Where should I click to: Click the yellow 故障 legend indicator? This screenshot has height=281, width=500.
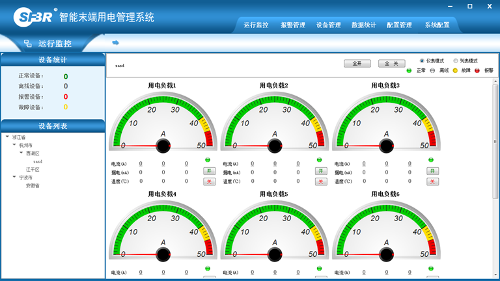[454, 70]
